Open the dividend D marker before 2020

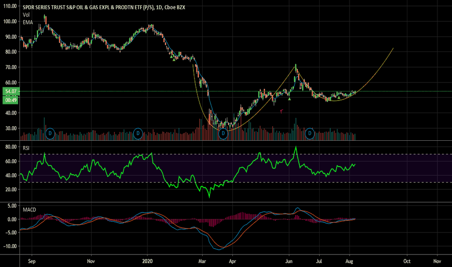pyautogui.click(x=138, y=133)
